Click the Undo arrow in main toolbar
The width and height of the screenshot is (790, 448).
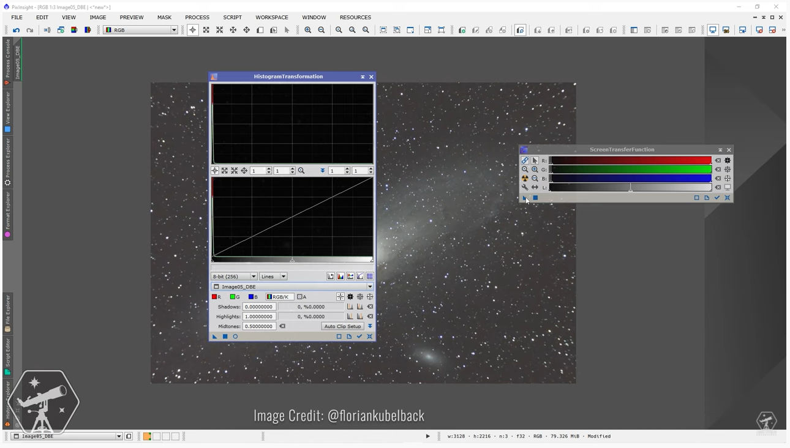click(x=16, y=30)
